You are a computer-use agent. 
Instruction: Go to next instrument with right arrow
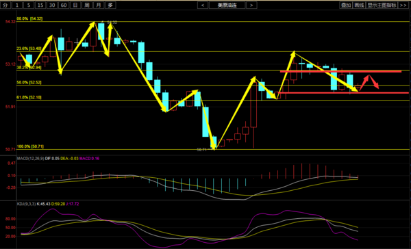251,5
